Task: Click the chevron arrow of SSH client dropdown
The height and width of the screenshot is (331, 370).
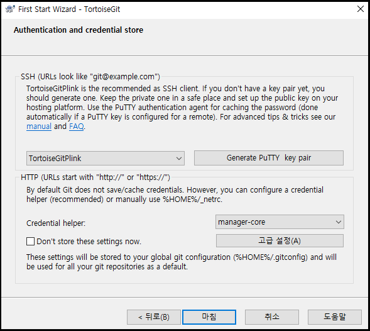Action: click(178, 159)
